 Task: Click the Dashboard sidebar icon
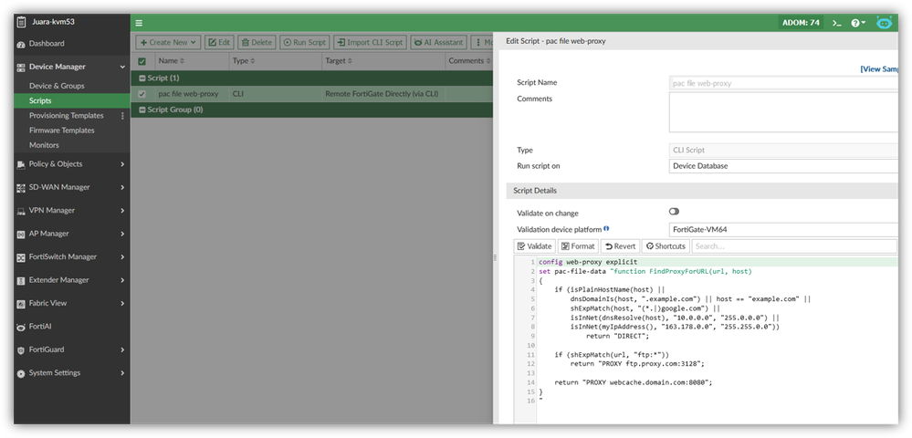pos(21,44)
